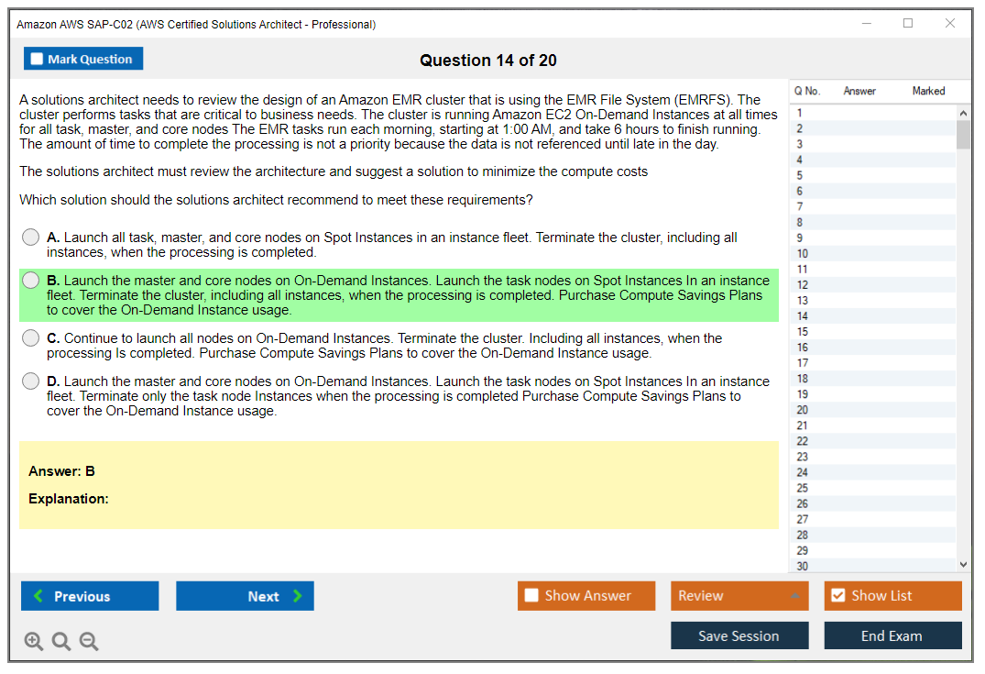Viewport: 985px width, 674px height.
Task: Enable the Show Answer checkbox
Action: [x=531, y=596]
